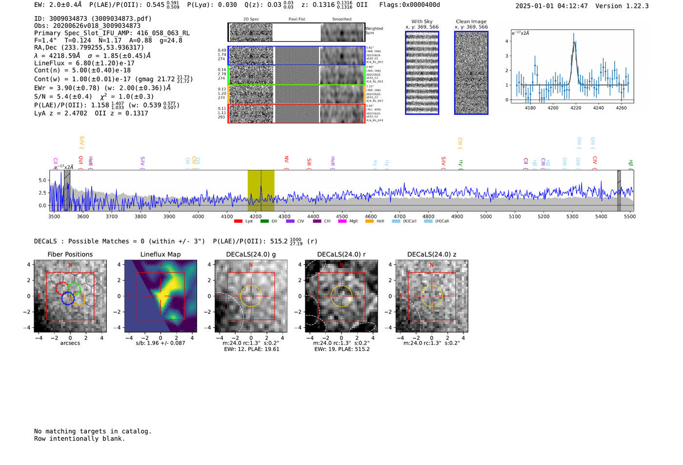
Task: Select the DECaLS z-band cutout
Action: tap(431, 296)
